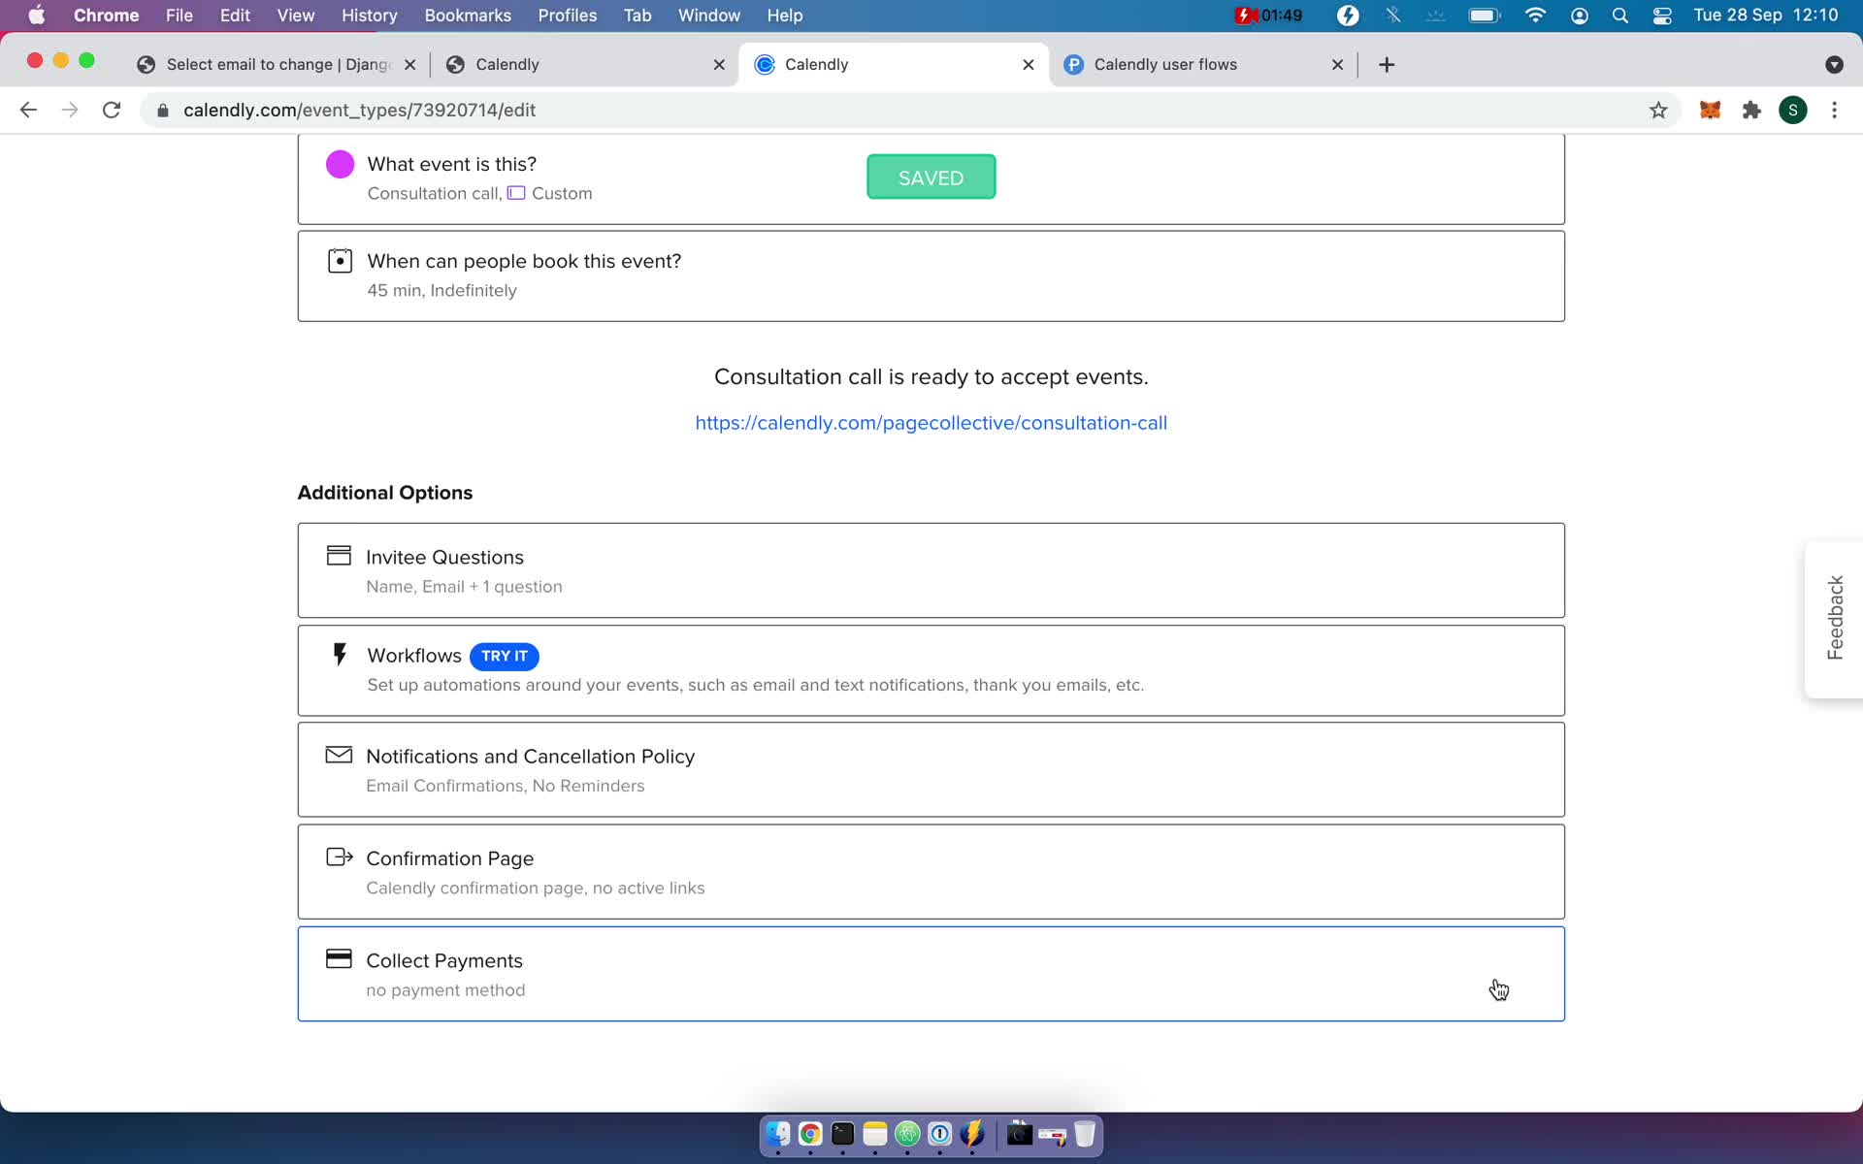Toggle the When can people book? section
The height and width of the screenshot is (1164, 1863).
(931, 275)
